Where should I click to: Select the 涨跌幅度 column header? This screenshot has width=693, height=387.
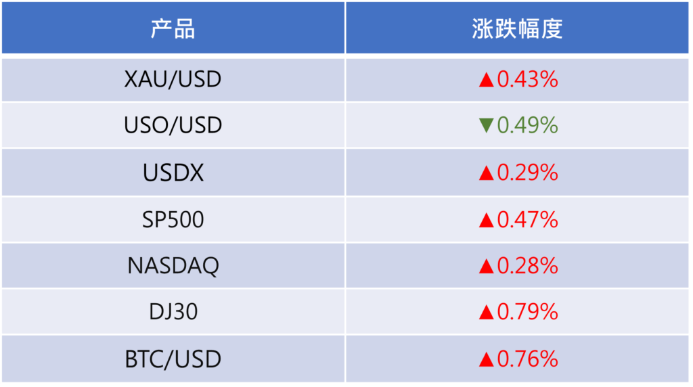[x=517, y=28]
